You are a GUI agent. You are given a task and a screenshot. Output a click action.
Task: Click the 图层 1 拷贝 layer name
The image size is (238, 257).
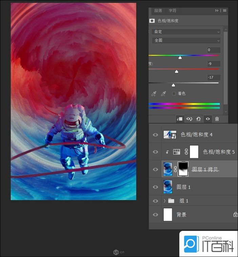point(205,169)
